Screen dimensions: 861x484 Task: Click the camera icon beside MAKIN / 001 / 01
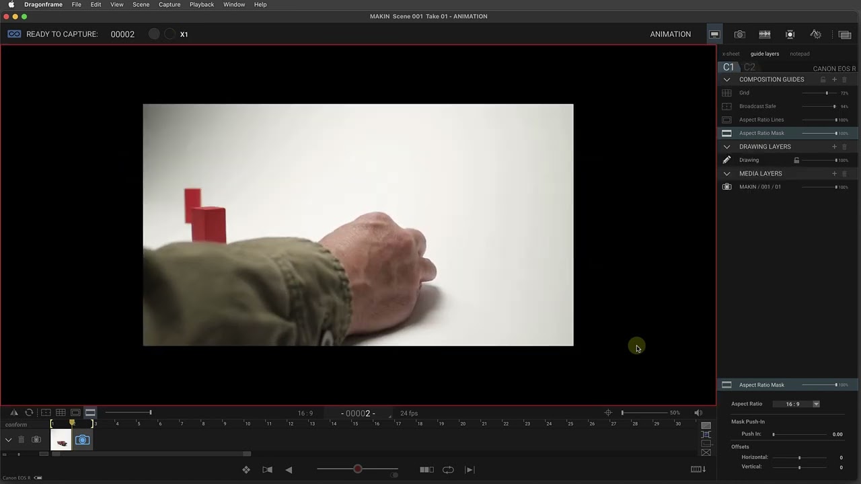pyautogui.click(x=726, y=187)
